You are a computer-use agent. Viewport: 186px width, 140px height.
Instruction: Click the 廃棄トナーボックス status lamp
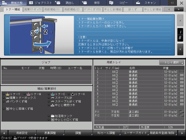click(x=4, y=98)
